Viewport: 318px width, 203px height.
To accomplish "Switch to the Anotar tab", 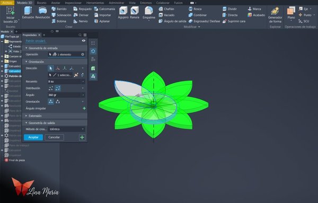I will (x=56, y=3).
